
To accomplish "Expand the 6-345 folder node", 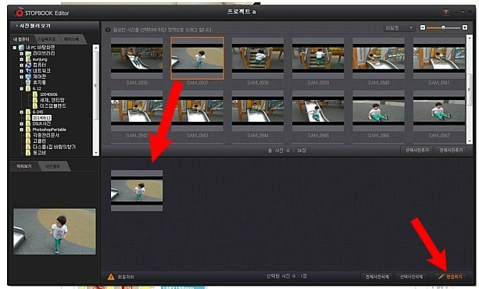I will (x=21, y=112).
